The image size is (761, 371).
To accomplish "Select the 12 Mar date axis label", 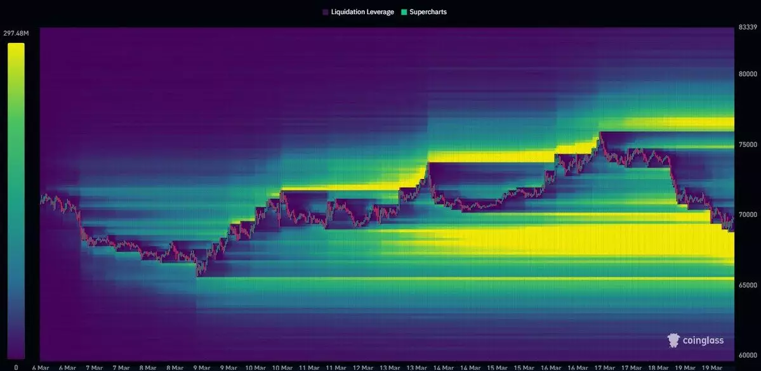I will (362, 368).
